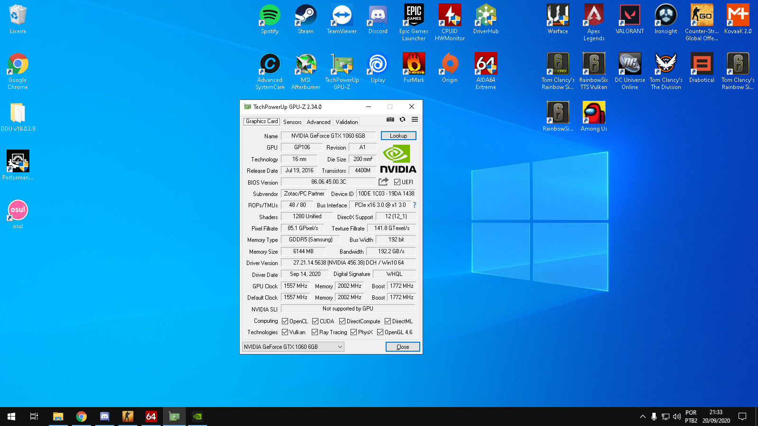Toggle the UEFI checkbox

click(x=397, y=182)
